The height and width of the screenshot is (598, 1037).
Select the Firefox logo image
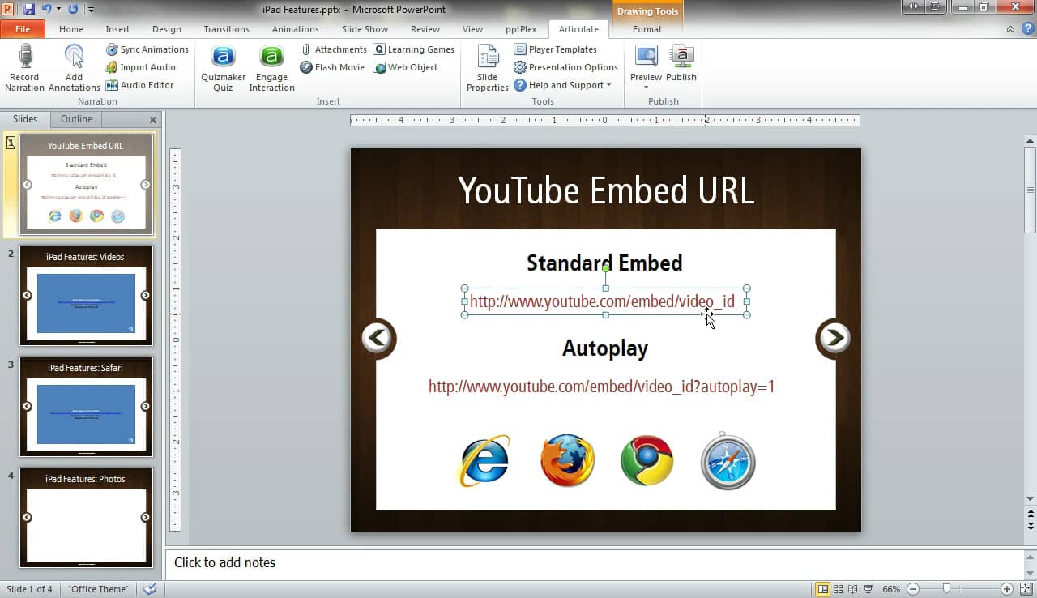[567, 460]
